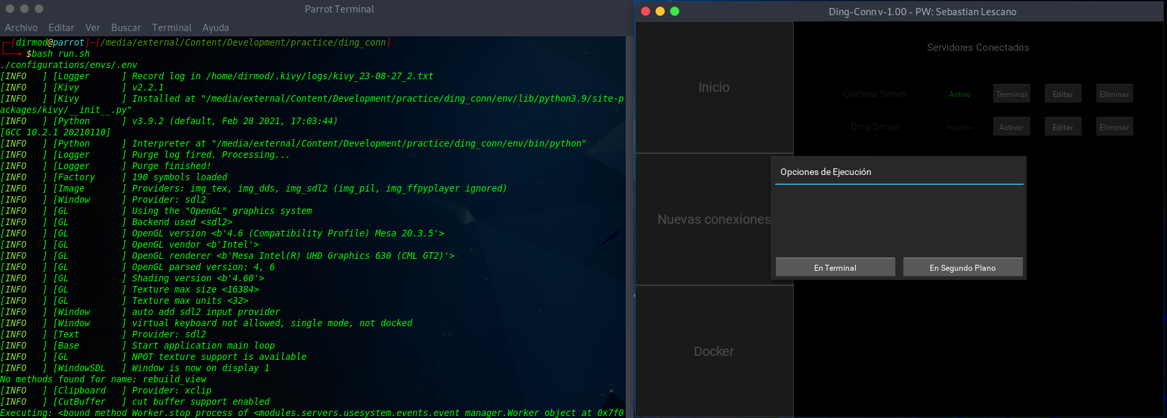Choose En Terminal execution option

(835, 267)
